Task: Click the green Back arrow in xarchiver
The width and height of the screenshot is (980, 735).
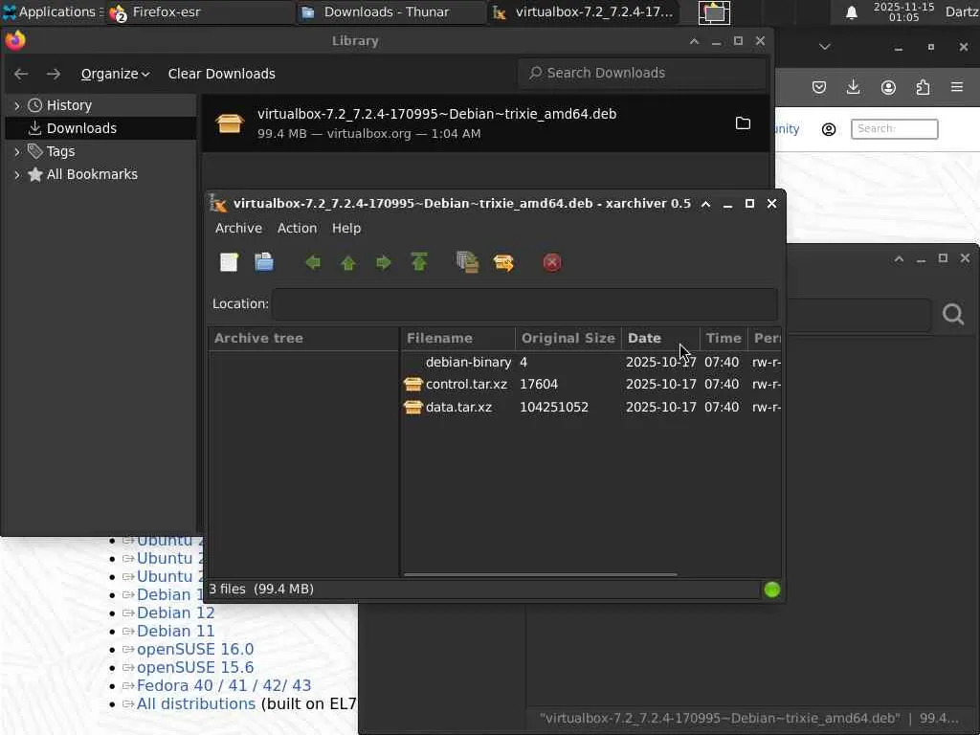Action: tap(313, 262)
